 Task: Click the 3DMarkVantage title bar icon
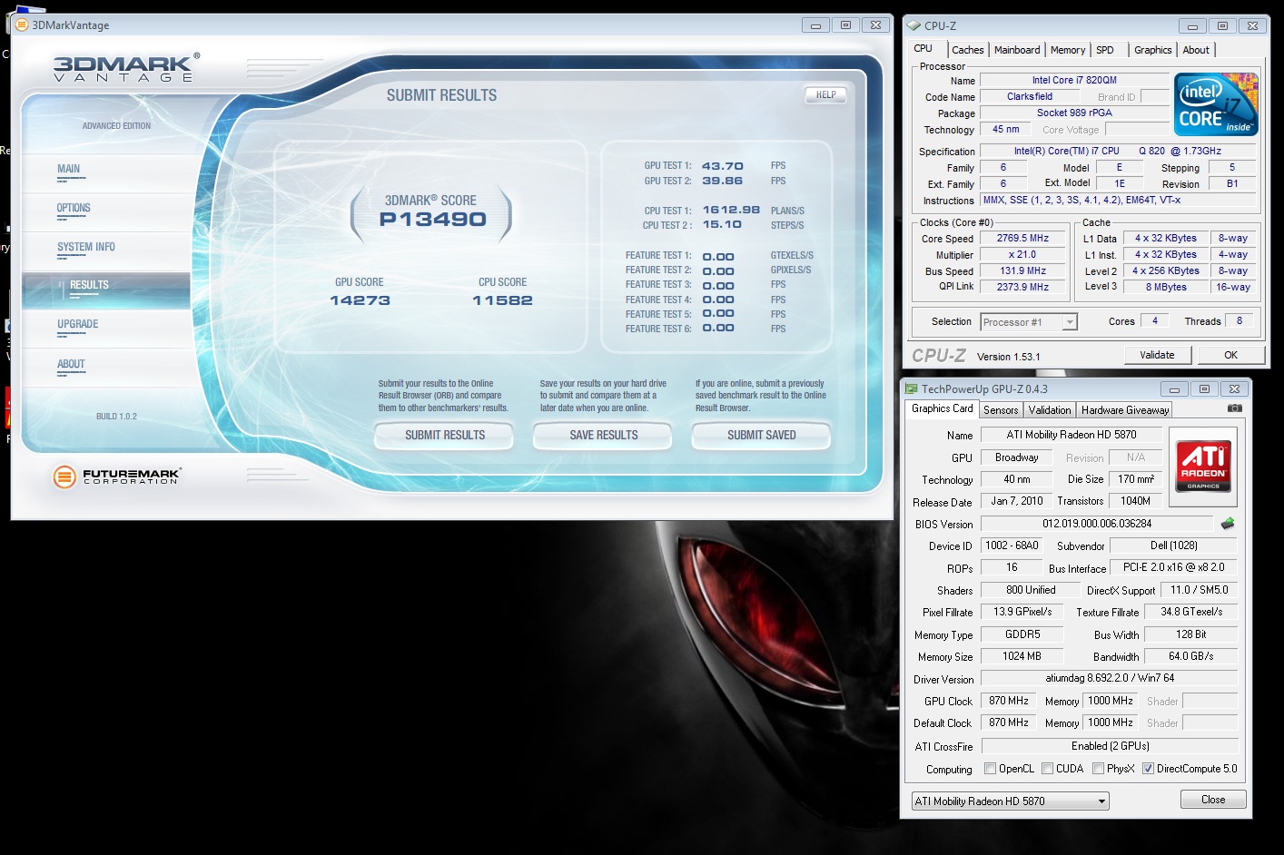coord(23,25)
